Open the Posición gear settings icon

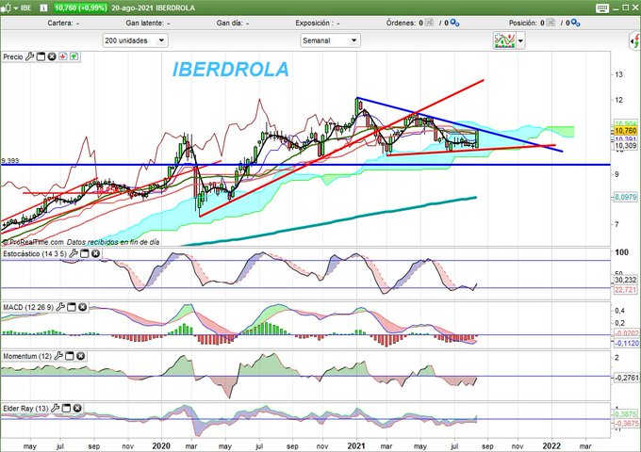576,24
